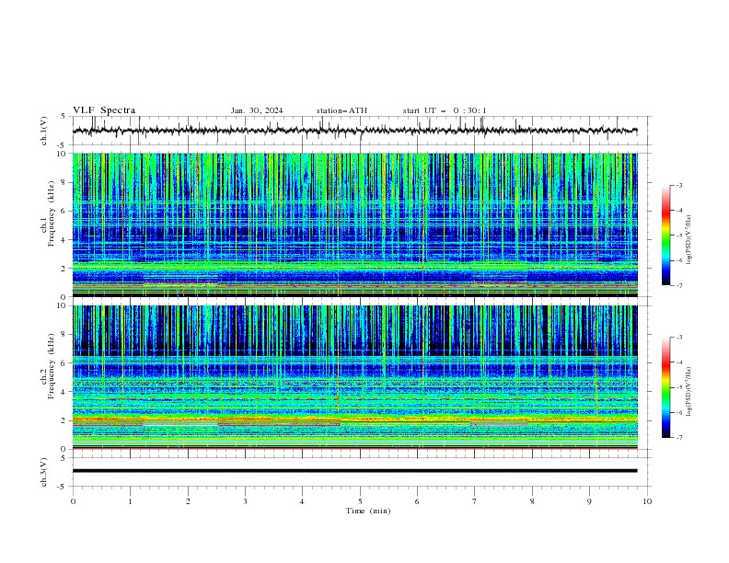Click the "Time (min)" axis label

368,511
